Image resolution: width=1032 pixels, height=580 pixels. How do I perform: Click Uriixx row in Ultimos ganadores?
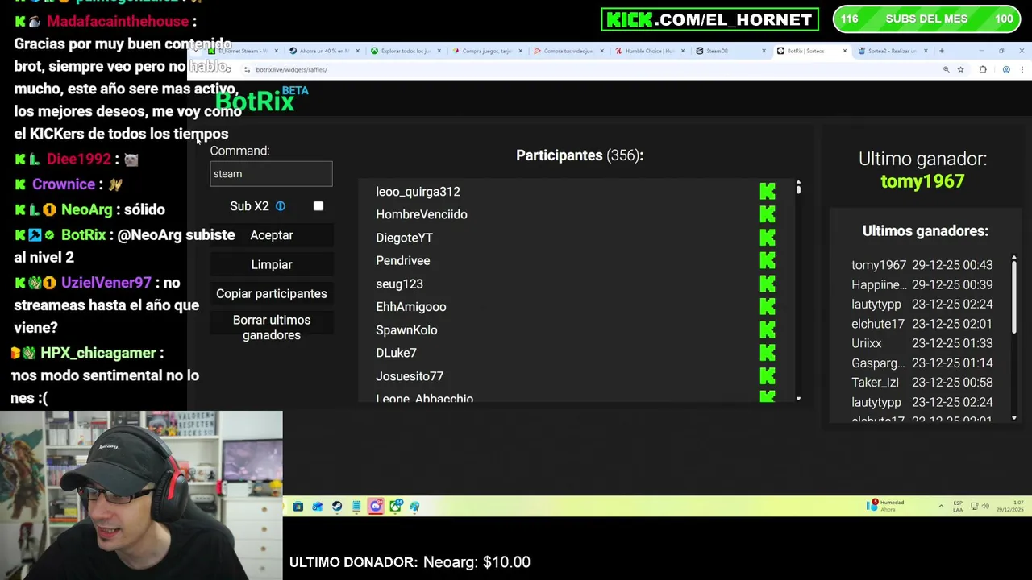pyautogui.click(x=922, y=343)
